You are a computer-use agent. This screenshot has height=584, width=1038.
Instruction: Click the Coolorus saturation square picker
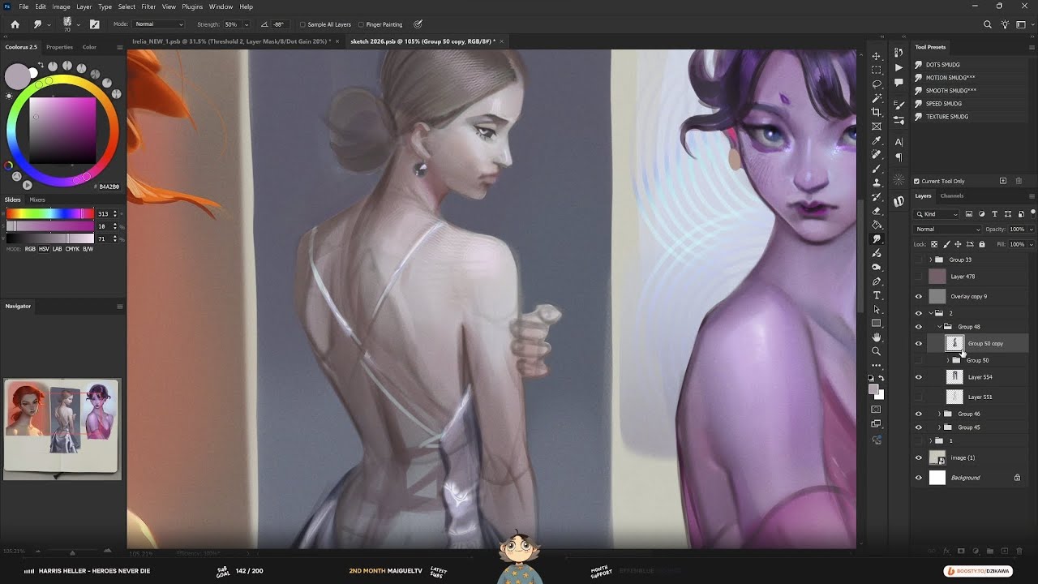[x=62, y=130]
